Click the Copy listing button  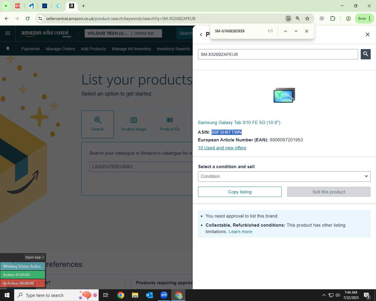tap(240, 192)
